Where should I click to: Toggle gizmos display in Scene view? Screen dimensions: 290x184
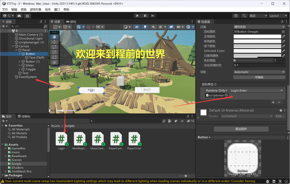click(188, 27)
